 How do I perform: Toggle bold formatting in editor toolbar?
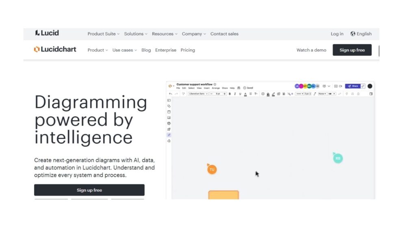[x=230, y=94]
